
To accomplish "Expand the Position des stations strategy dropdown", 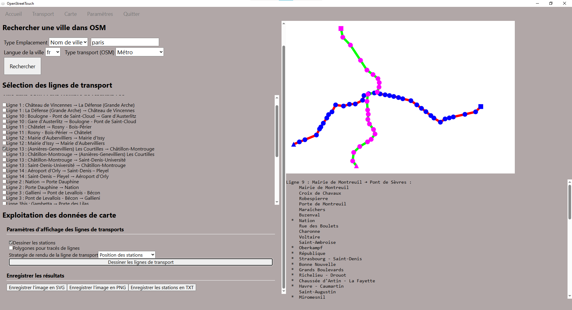I will point(127,255).
